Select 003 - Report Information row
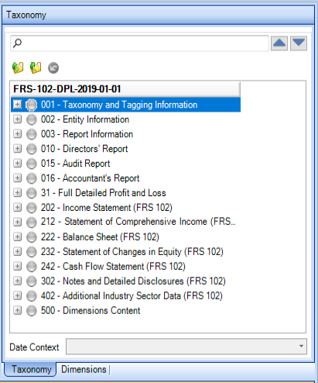 pos(87,134)
